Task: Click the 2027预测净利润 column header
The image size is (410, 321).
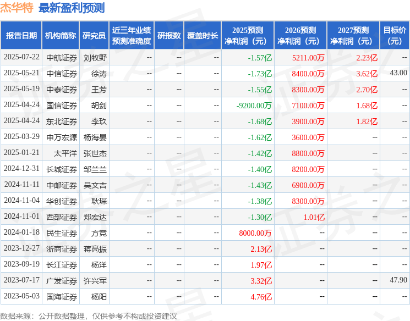Action: 353,36
